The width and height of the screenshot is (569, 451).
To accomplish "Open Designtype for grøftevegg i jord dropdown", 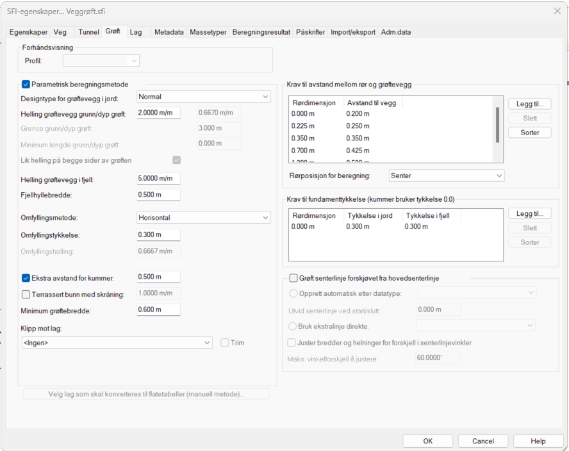I will (x=204, y=97).
